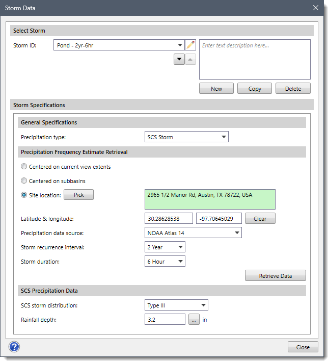
Task: Open the Precipitation data source dropdown
Action: pos(193,233)
